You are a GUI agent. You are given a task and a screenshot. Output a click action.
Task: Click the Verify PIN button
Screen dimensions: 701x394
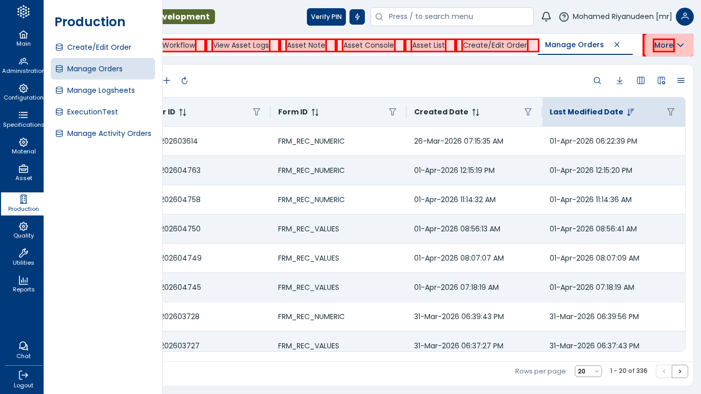326,17
